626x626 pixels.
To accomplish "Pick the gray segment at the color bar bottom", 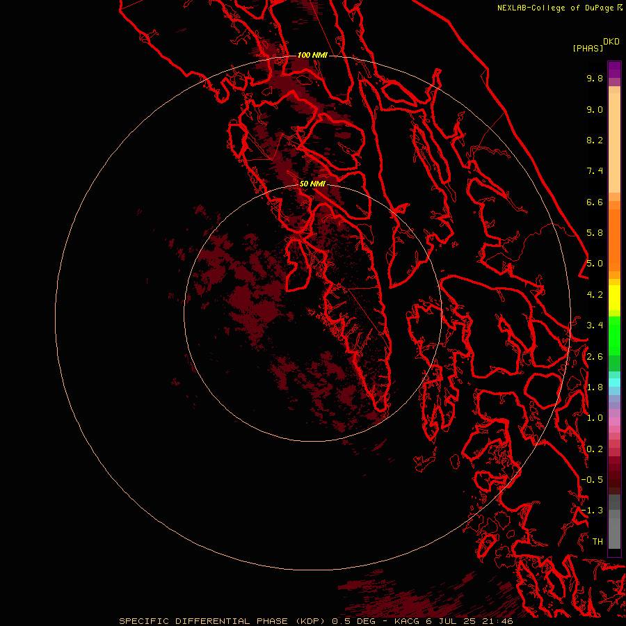I will click(x=614, y=533).
